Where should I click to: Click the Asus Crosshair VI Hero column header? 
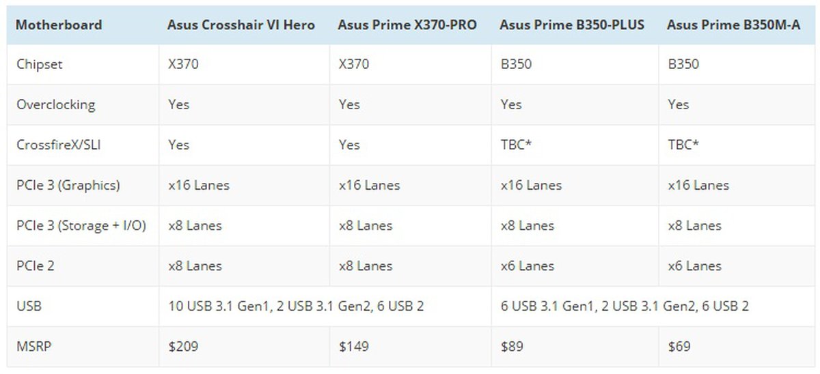coord(241,25)
